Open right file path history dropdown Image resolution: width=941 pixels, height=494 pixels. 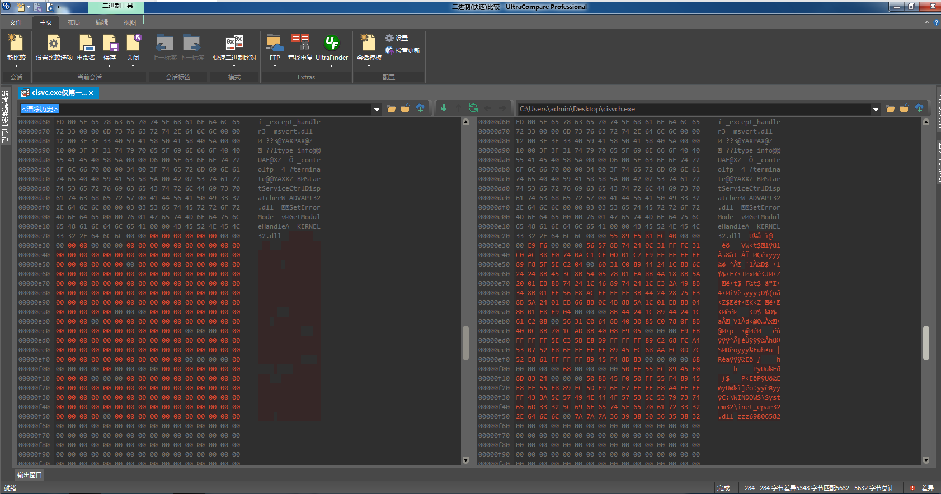[876, 109]
